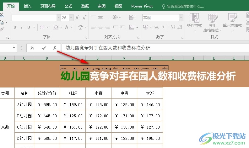Screen dimensions: 249x148
Task: Increase cell indent
Action: (x=122, y=27)
